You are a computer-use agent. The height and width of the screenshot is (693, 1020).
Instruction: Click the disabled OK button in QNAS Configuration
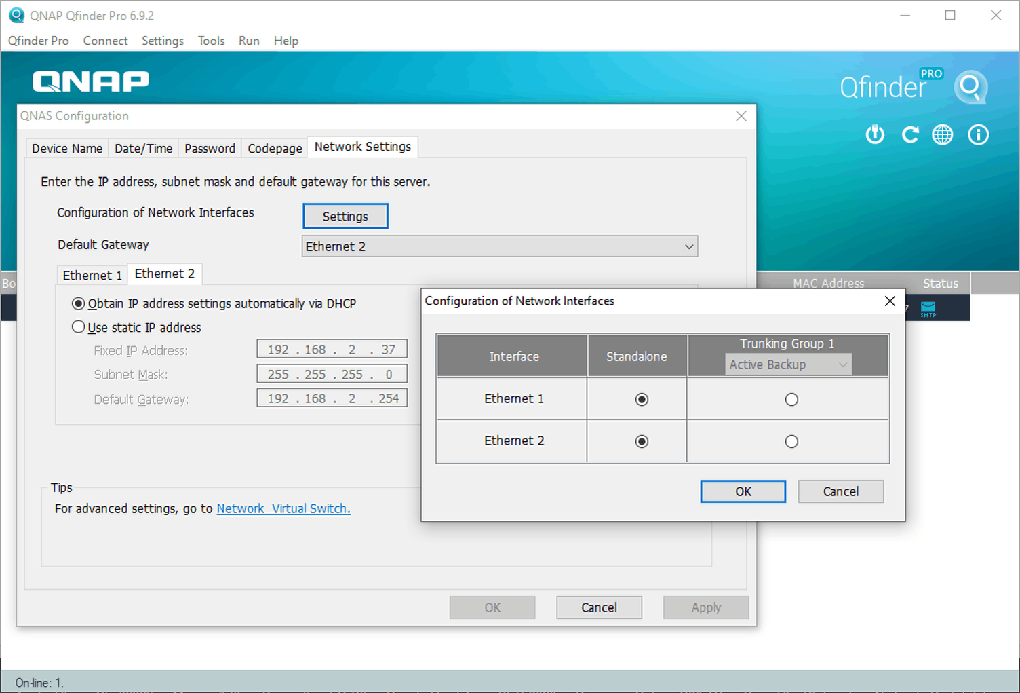coord(492,607)
